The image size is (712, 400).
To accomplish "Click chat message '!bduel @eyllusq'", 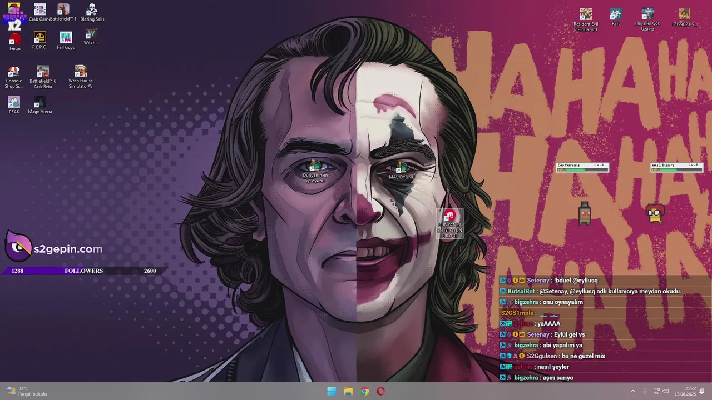I will [576, 281].
